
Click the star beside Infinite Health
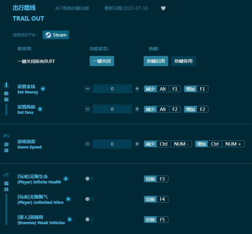[66, 179]
